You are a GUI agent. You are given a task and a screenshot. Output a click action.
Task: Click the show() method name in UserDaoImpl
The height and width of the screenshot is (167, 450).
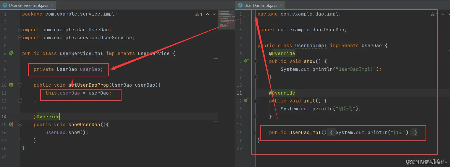tap(310, 61)
